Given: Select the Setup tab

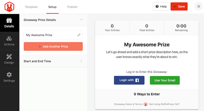Looking at the screenshot, I should click(52, 7).
